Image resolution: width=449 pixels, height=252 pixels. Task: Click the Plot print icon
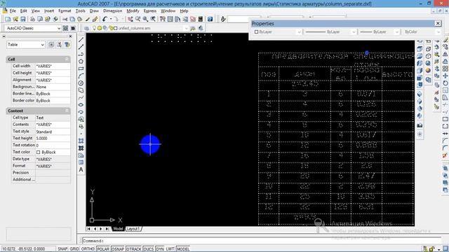click(32, 19)
